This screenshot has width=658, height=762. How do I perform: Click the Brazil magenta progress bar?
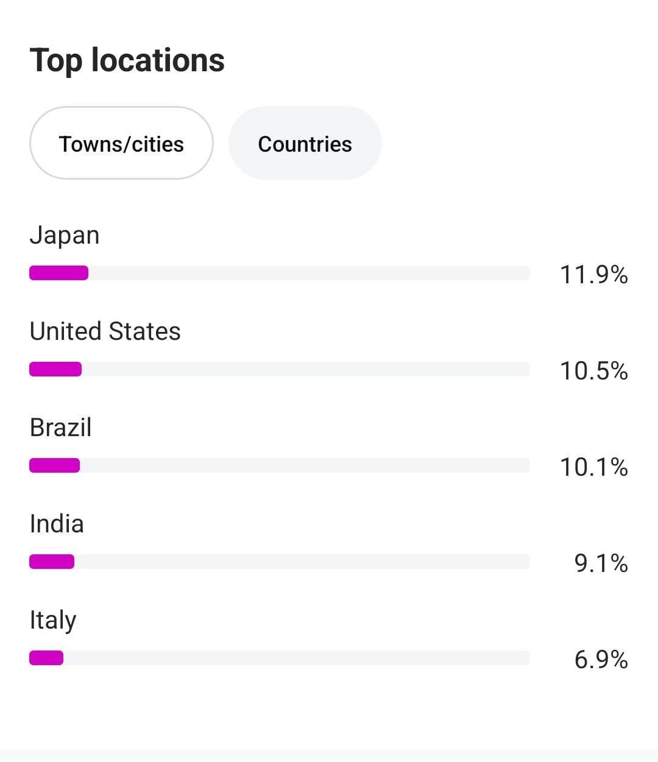point(54,465)
